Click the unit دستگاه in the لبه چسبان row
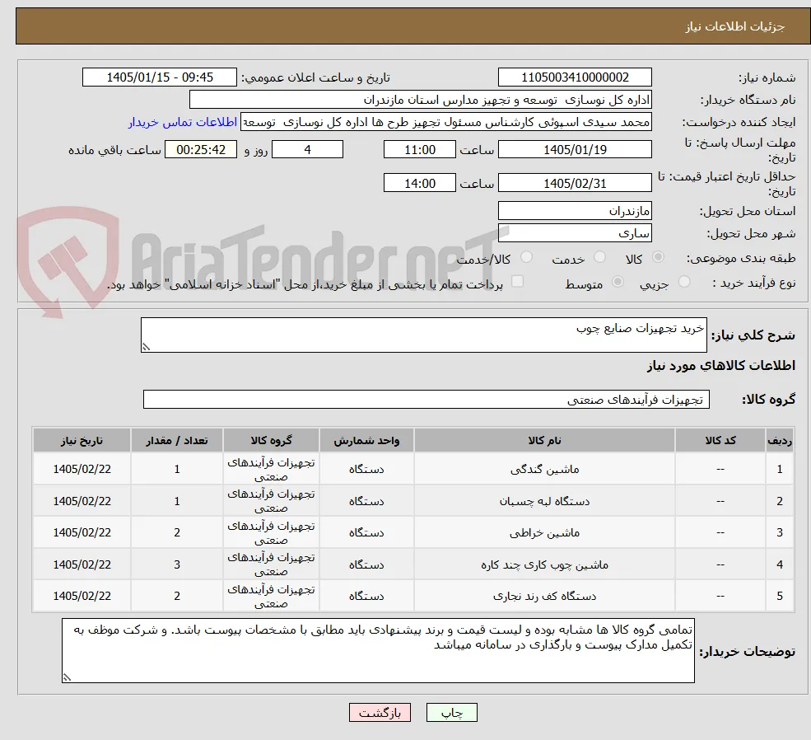 coord(366,502)
